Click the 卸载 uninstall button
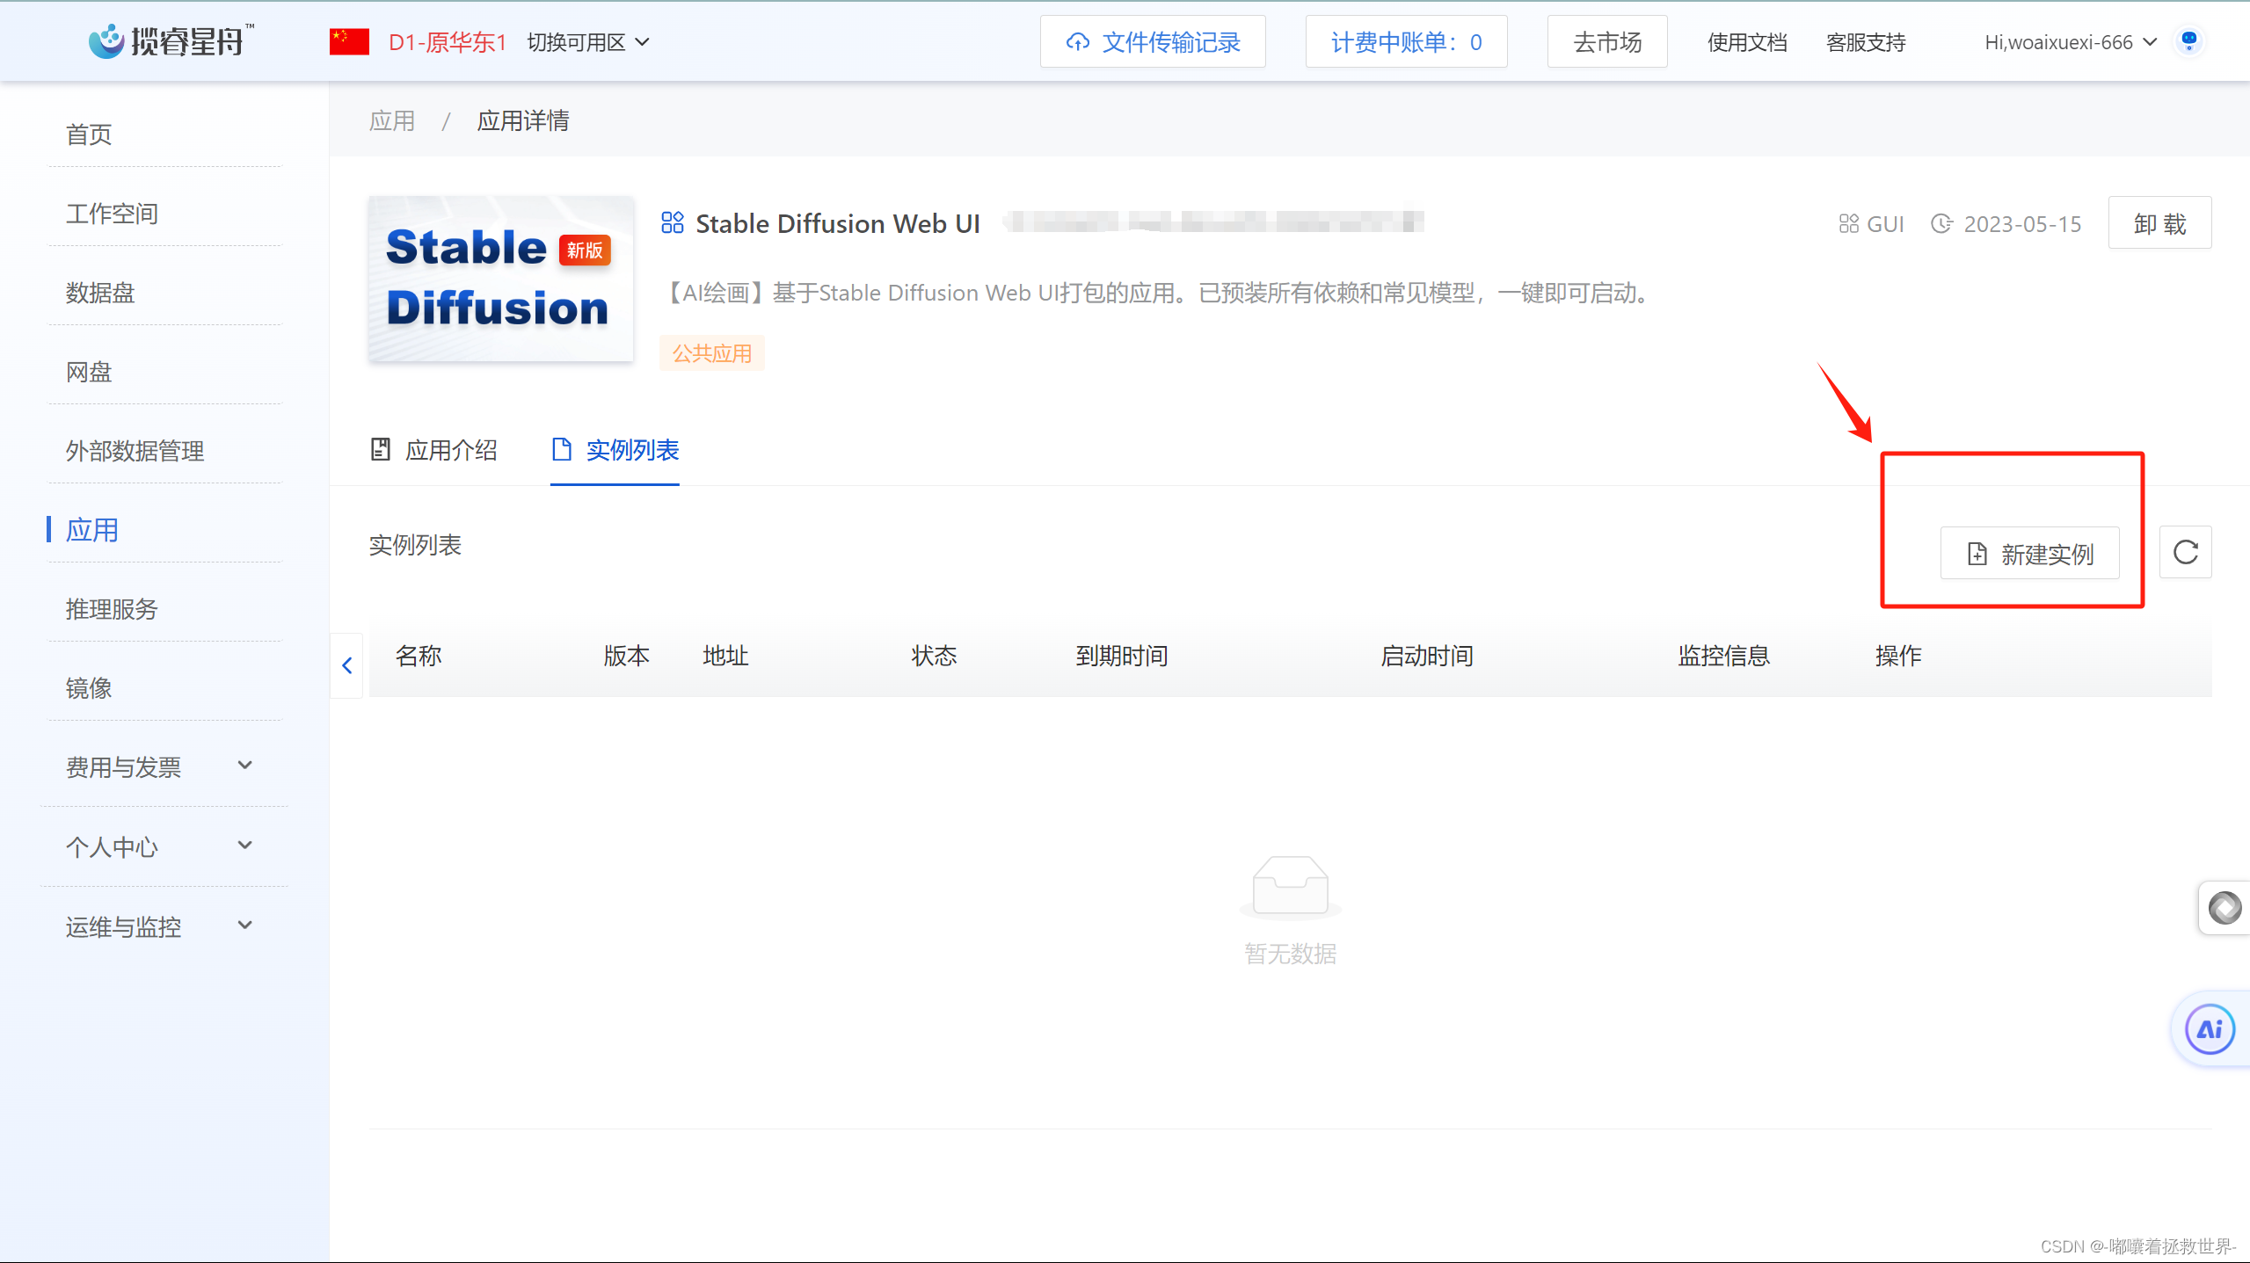Screen dimensions: 2250x1263 pyautogui.click(x=2159, y=223)
